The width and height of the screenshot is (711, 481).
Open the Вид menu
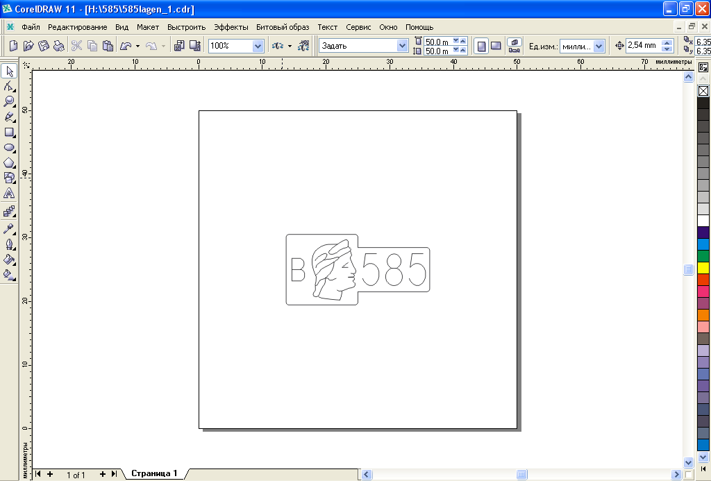(122, 27)
